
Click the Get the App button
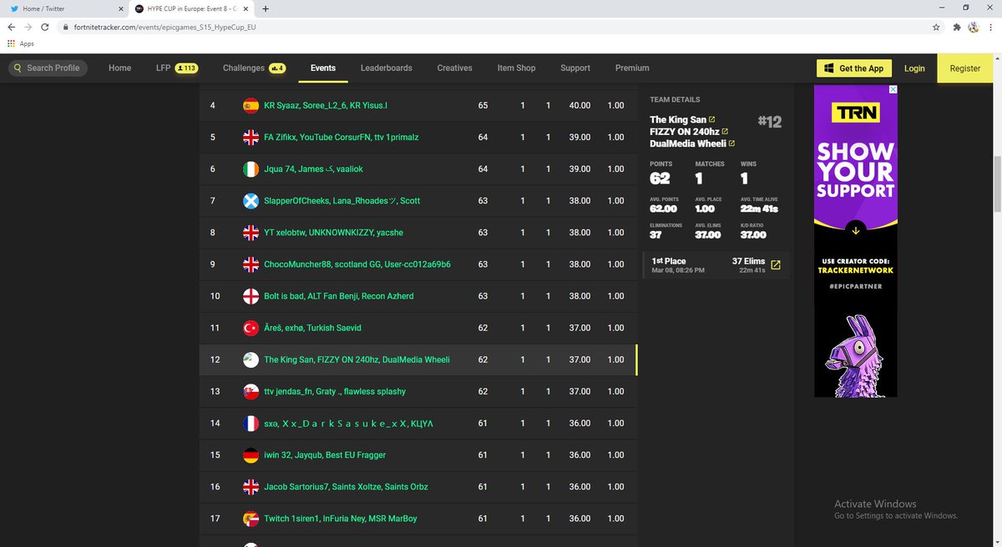click(x=853, y=68)
